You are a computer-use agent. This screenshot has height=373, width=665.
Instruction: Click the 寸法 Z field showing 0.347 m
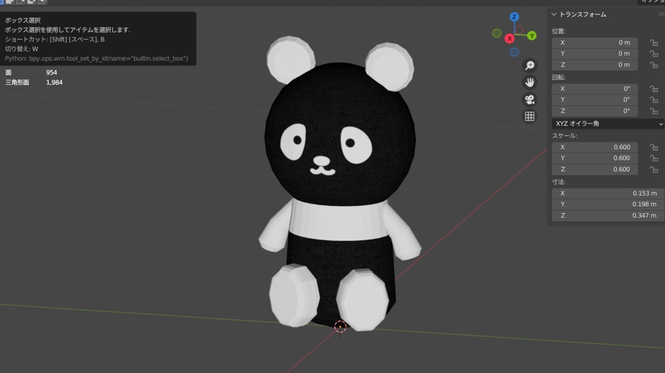[608, 216]
